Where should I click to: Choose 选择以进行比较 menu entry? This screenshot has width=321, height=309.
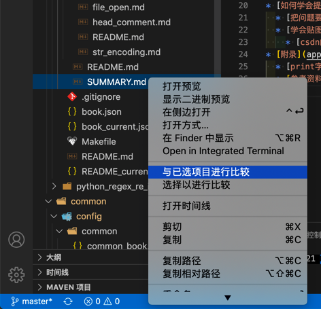tap(228, 185)
